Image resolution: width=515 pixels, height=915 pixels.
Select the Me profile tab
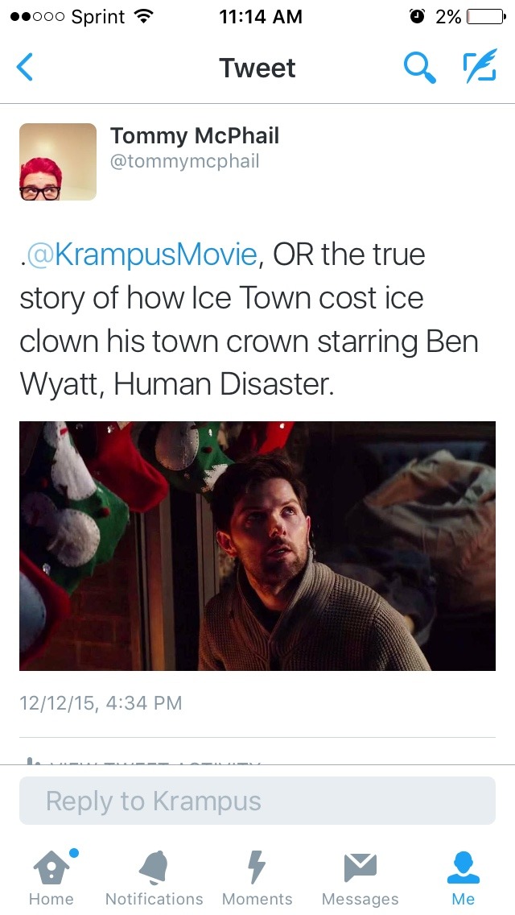[x=463, y=876]
